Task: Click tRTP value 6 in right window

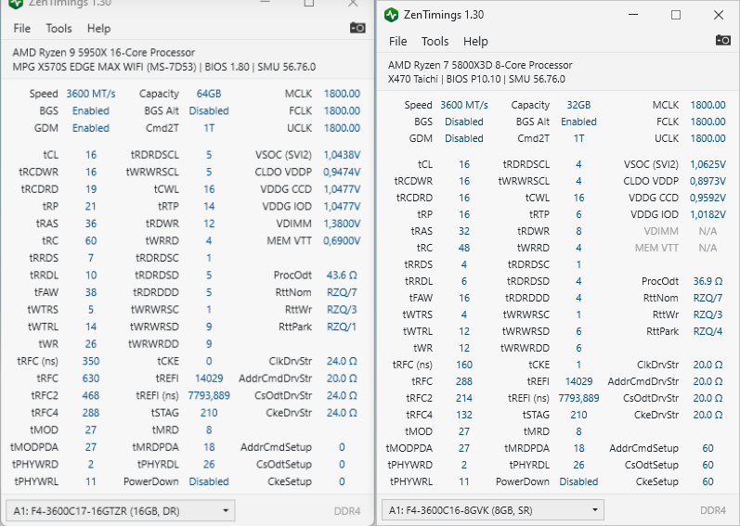Action: pos(578,214)
